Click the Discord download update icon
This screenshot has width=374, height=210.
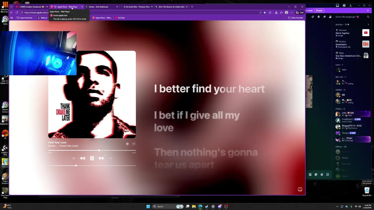[351, 5]
